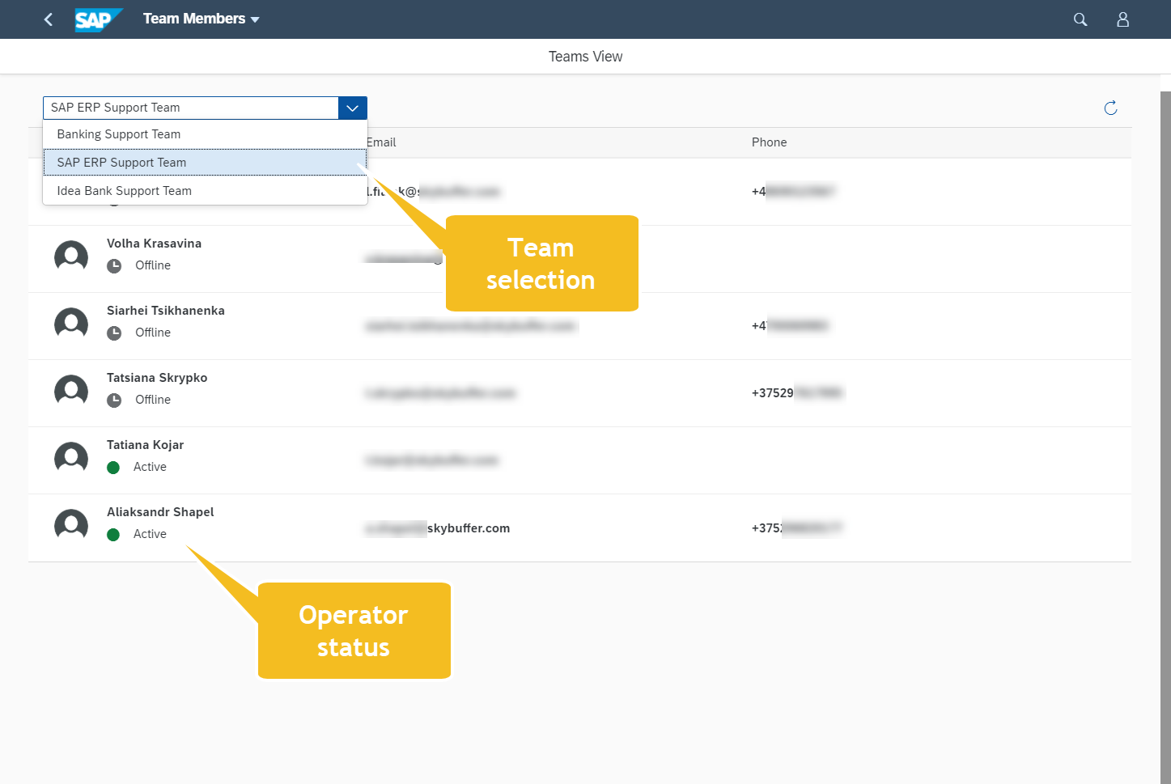Screen dimensions: 1171x784
Task: Open the Team Members title dropdown
Action: click(202, 19)
